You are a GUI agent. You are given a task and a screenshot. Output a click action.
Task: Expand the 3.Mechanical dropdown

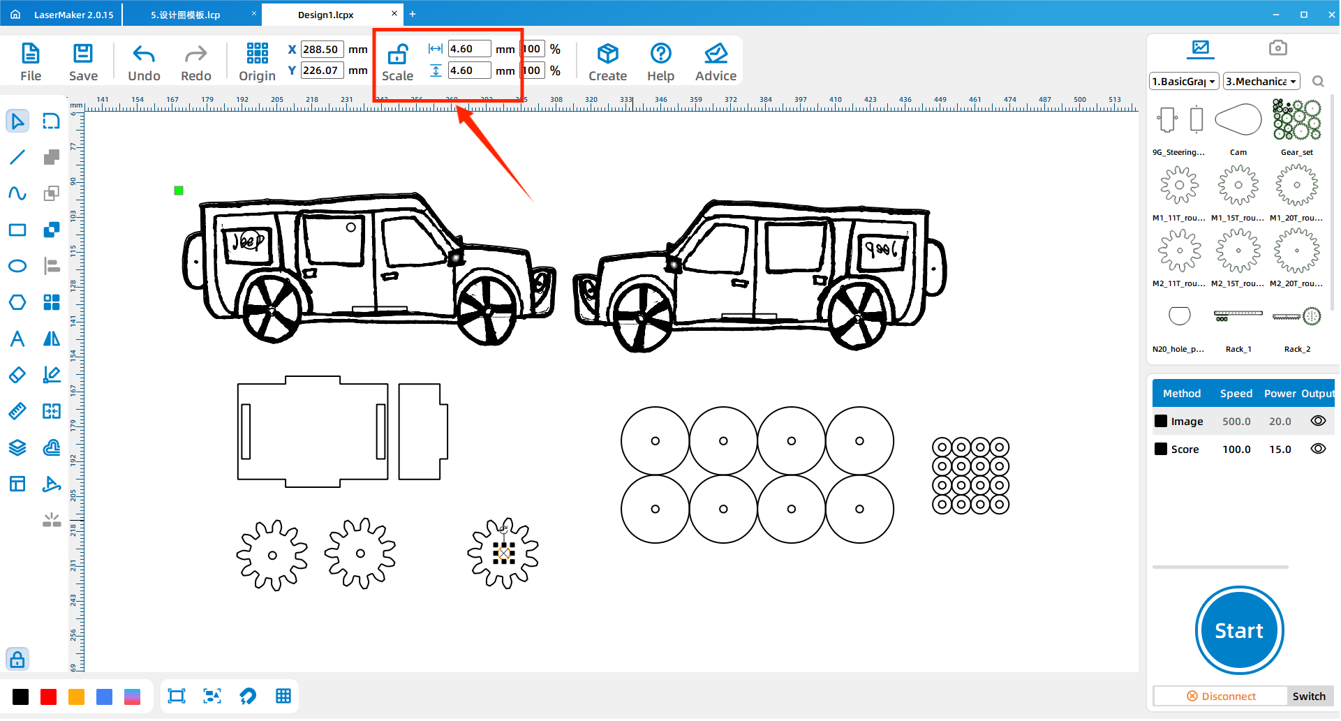[x=1261, y=82]
